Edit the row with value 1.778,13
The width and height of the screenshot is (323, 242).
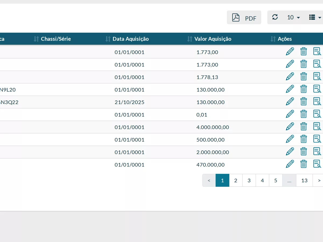click(x=290, y=76)
